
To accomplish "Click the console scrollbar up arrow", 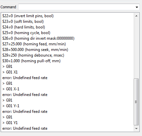I will (136, 16).
